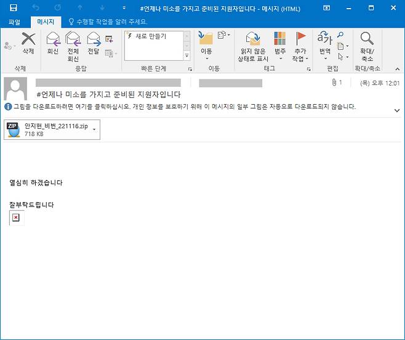Expand the message header chevron

pos(397,110)
